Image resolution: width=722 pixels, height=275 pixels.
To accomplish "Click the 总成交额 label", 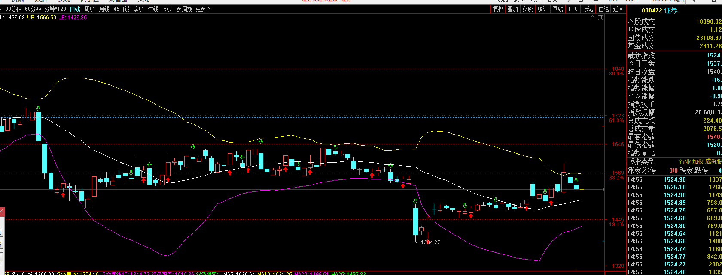I will pyautogui.click(x=641, y=120).
